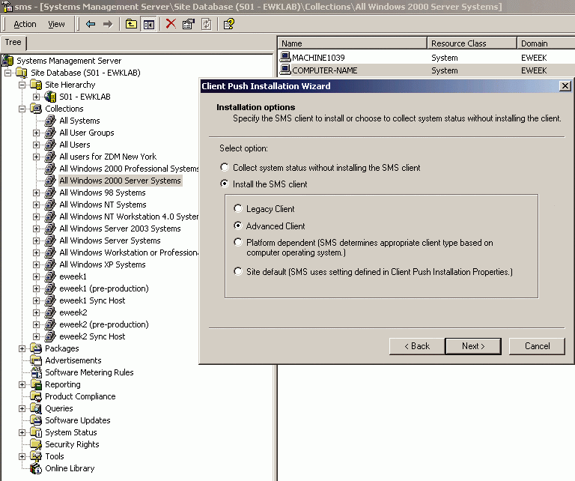This screenshot has height=481, width=575.
Task: Switch to the Tree tab
Action: pos(13,42)
